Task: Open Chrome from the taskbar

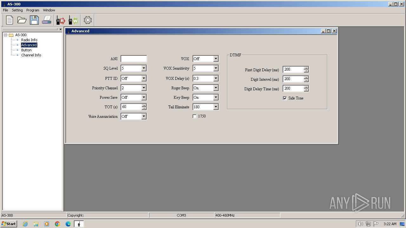Action: (x=57, y=224)
